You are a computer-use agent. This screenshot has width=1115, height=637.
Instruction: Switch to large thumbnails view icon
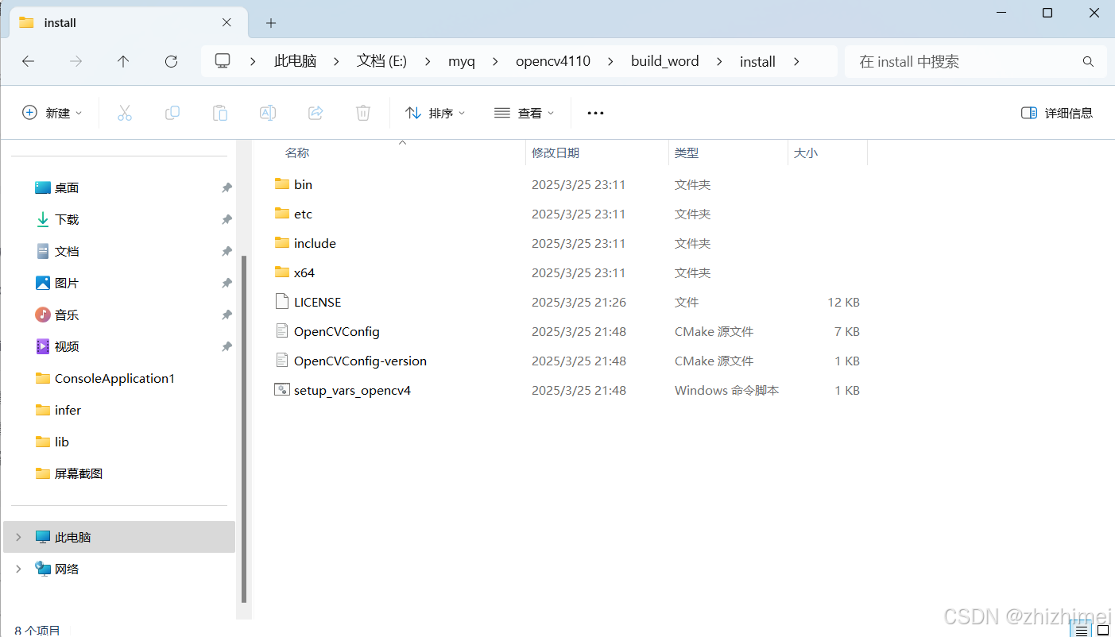1104,630
